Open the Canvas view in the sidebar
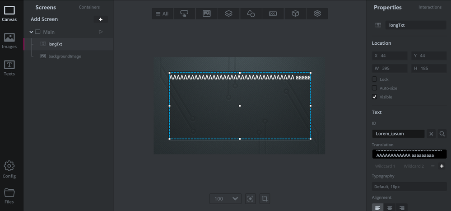 pyautogui.click(x=9, y=14)
